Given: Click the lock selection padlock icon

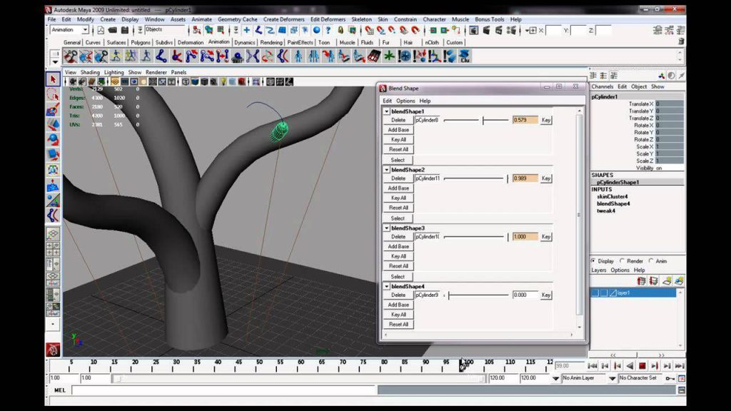Looking at the screenshot, I should tap(341, 30).
